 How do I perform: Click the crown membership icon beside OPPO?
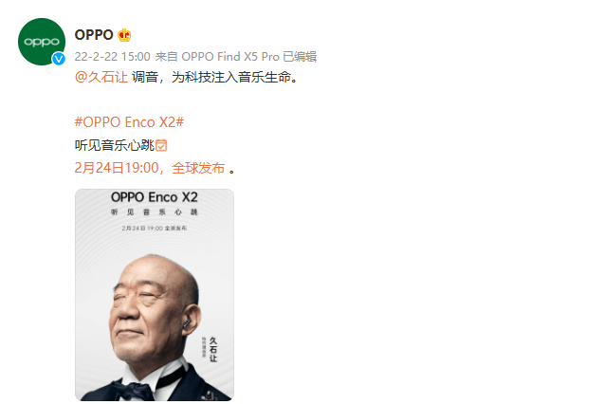coord(124,35)
